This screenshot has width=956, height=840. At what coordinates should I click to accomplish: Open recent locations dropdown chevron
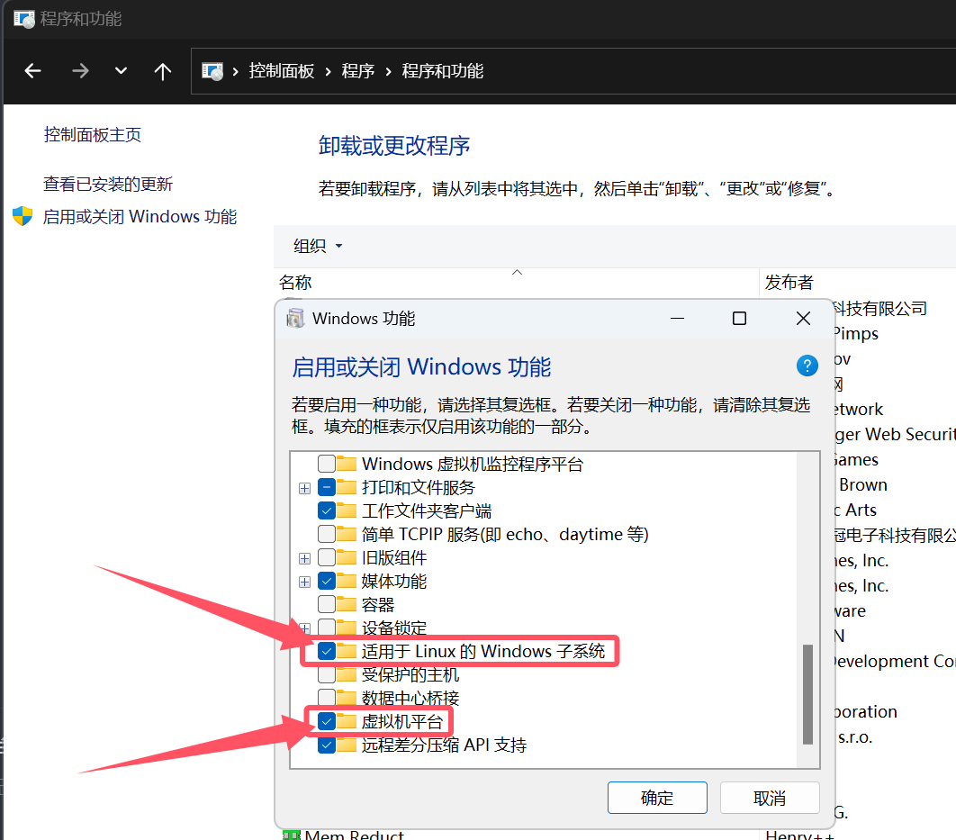(x=121, y=71)
